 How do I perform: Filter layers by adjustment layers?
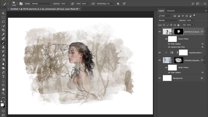point(179,16)
